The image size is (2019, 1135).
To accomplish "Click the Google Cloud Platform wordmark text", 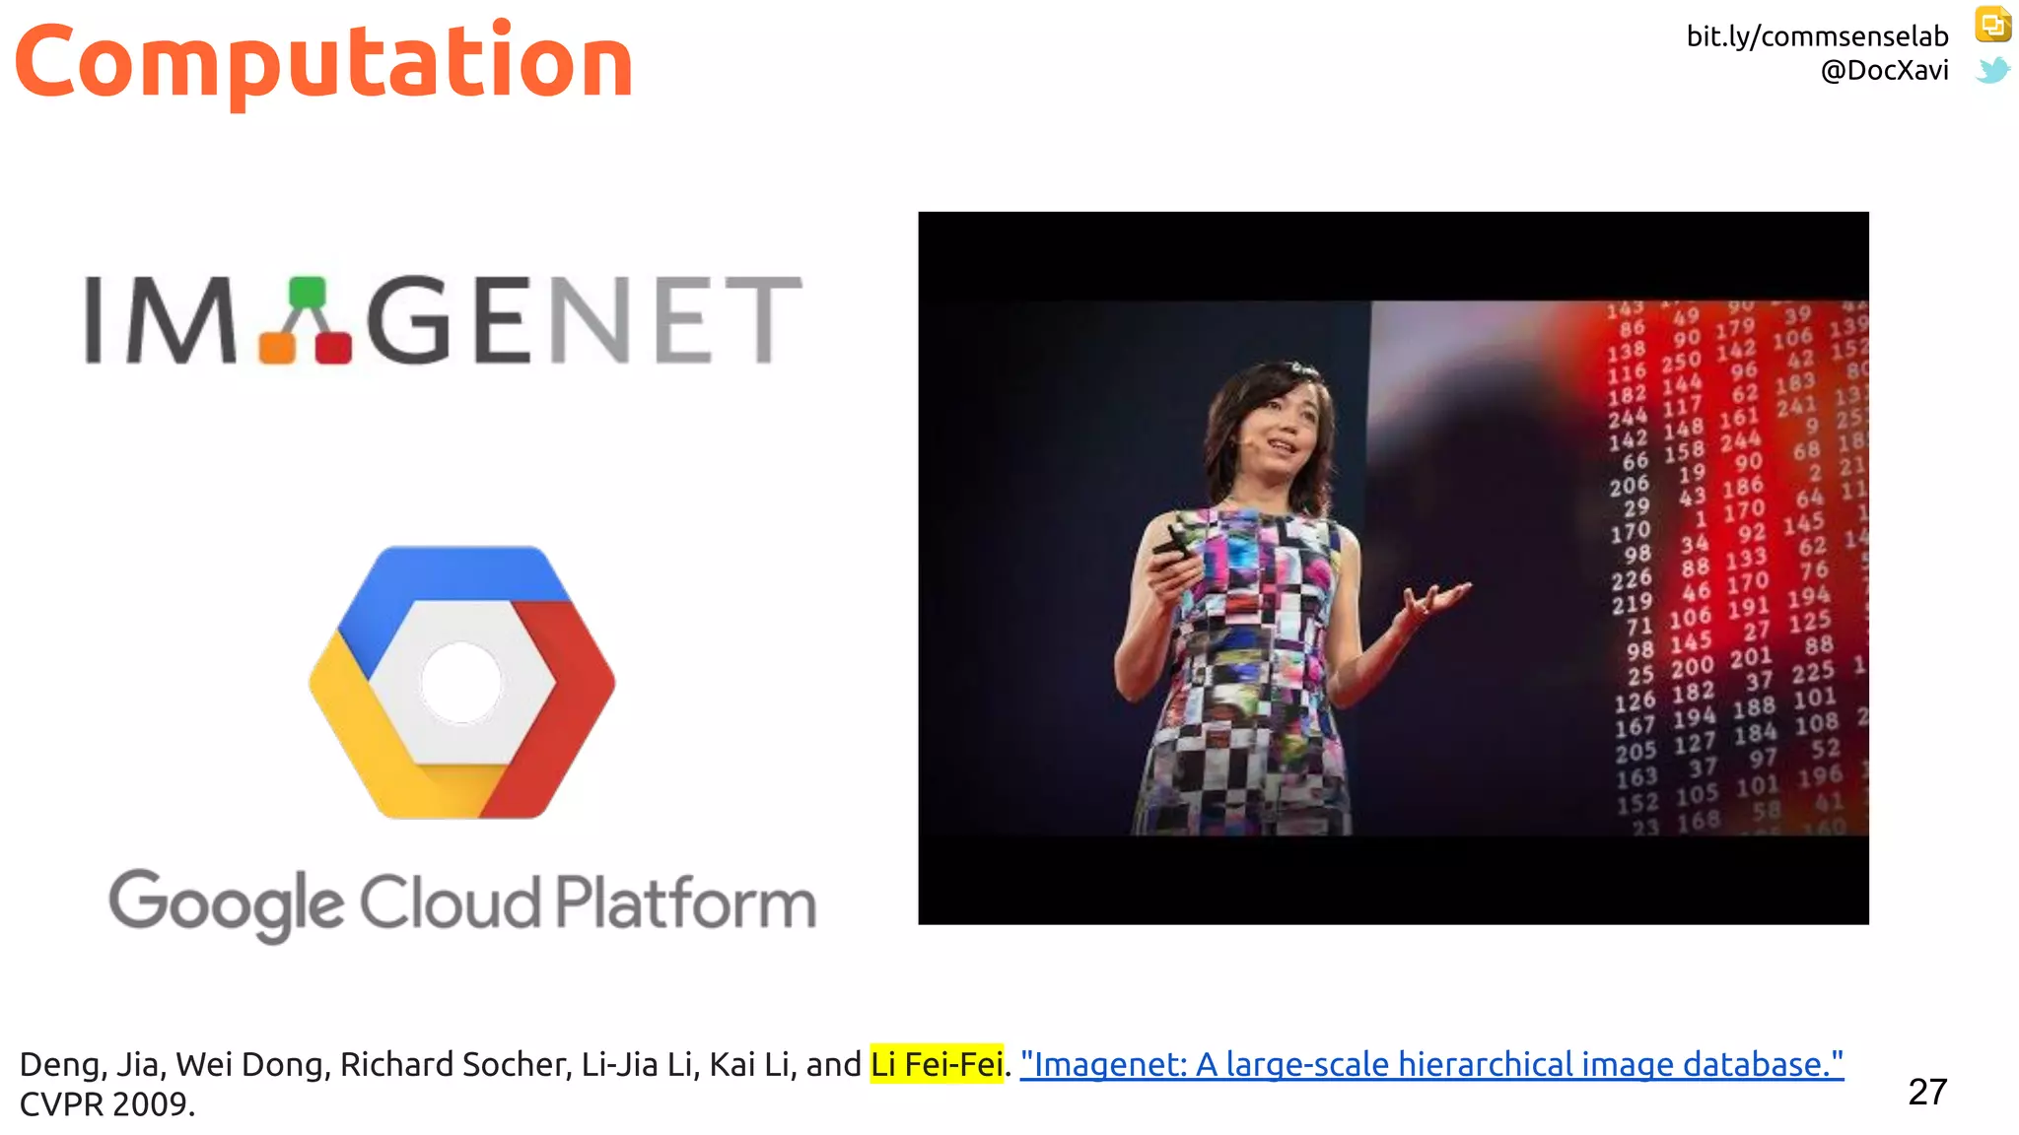I will click(462, 904).
